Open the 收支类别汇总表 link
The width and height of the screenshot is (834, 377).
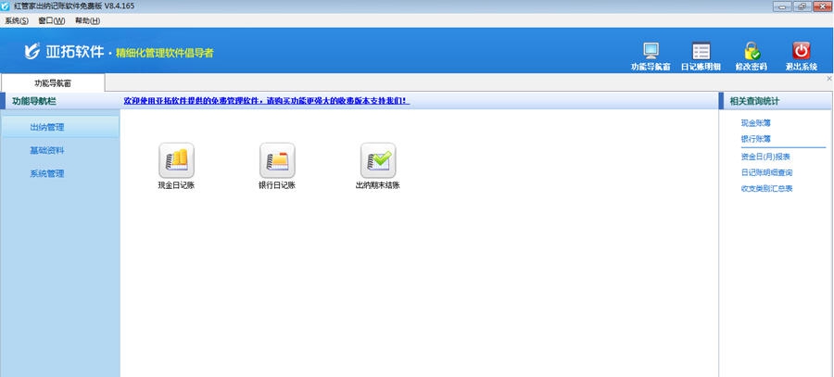coord(766,189)
